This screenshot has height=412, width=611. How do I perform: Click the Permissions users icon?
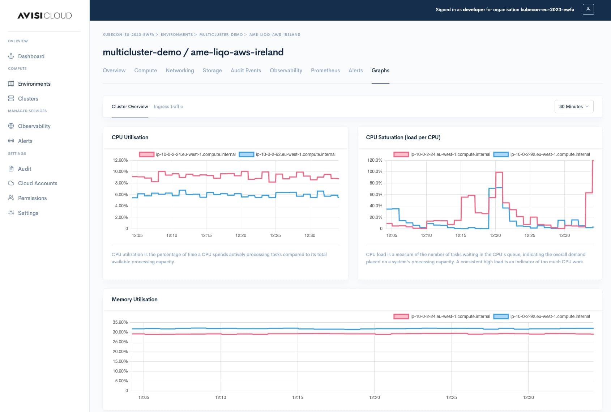coord(11,198)
